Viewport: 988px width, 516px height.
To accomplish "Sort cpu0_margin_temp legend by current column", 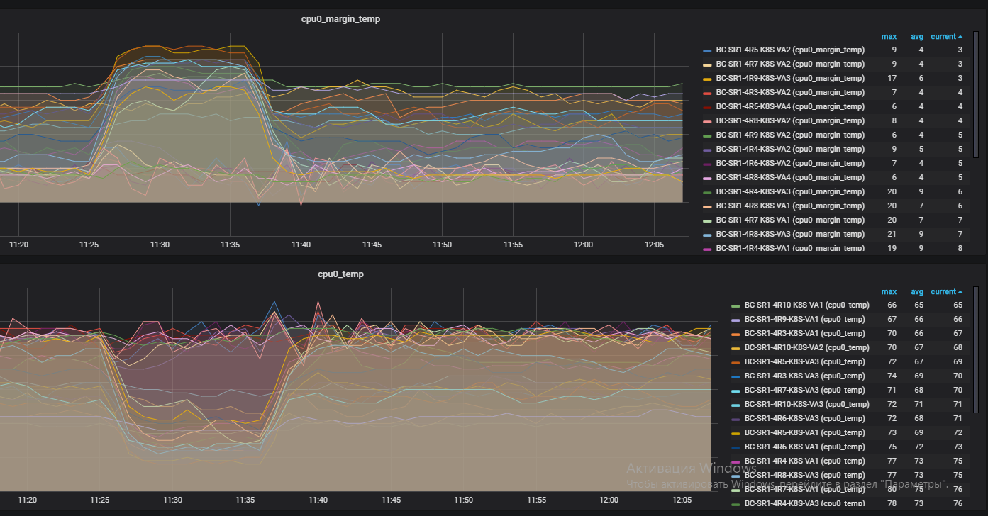I will [946, 36].
